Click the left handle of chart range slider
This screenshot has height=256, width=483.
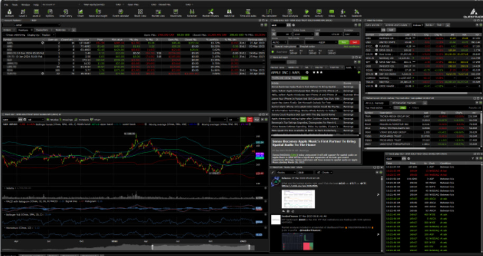point(153,247)
